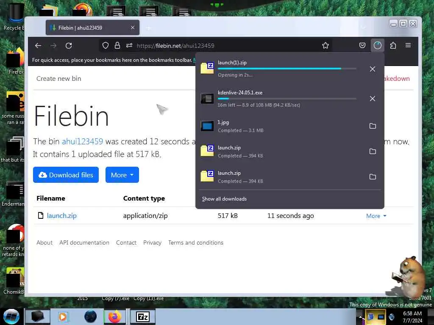The width and height of the screenshot is (434, 325).
Task: Bookmark this page with the star icon
Action: tap(325, 46)
